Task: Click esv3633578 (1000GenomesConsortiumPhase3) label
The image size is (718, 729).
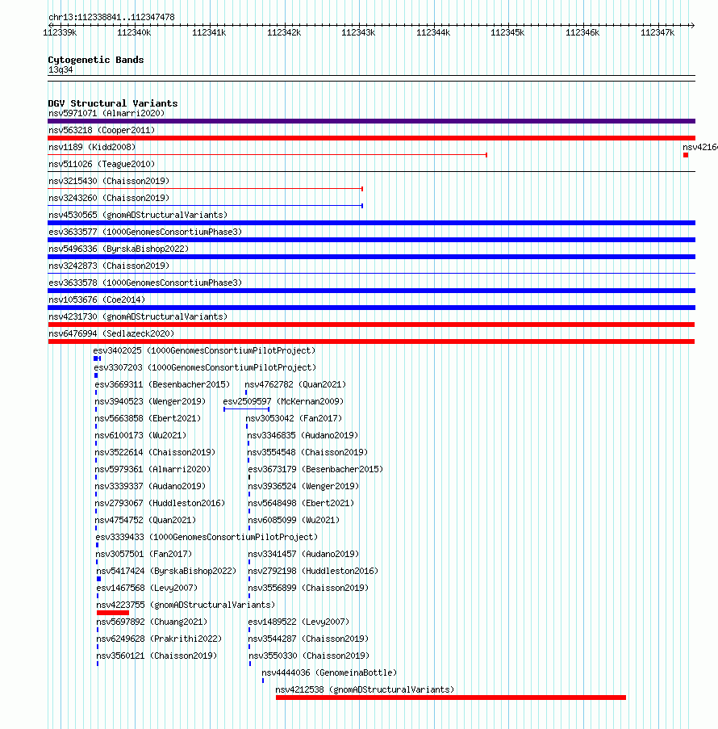Action: click(x=145, y=283)
